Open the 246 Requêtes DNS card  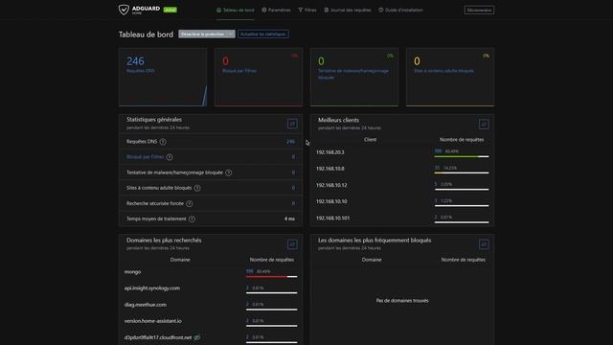click(163, 77)
